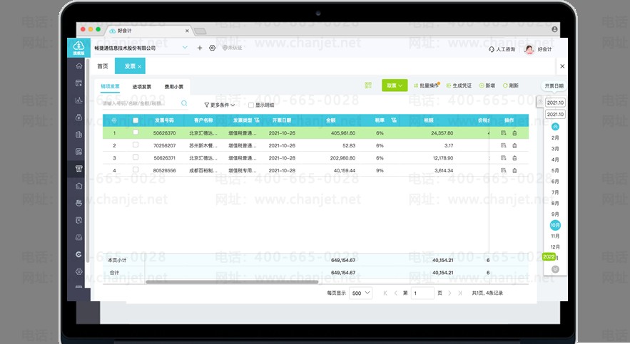Delete invoice 50626370 with the trash icon
This screenshot has height=344, width=630.
pyautogui.click(x=514, y=133)
